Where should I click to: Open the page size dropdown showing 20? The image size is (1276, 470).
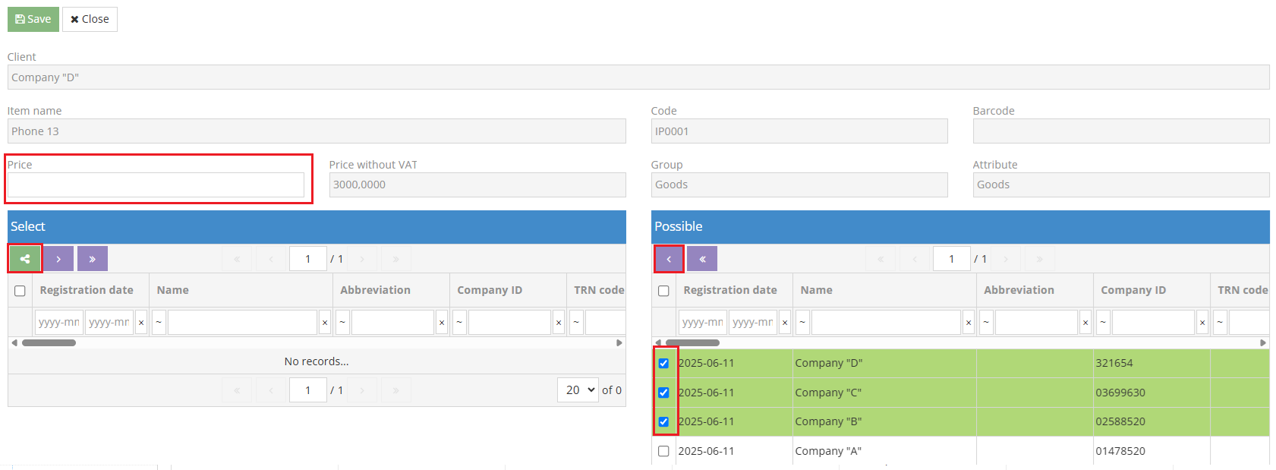point(578,390)
